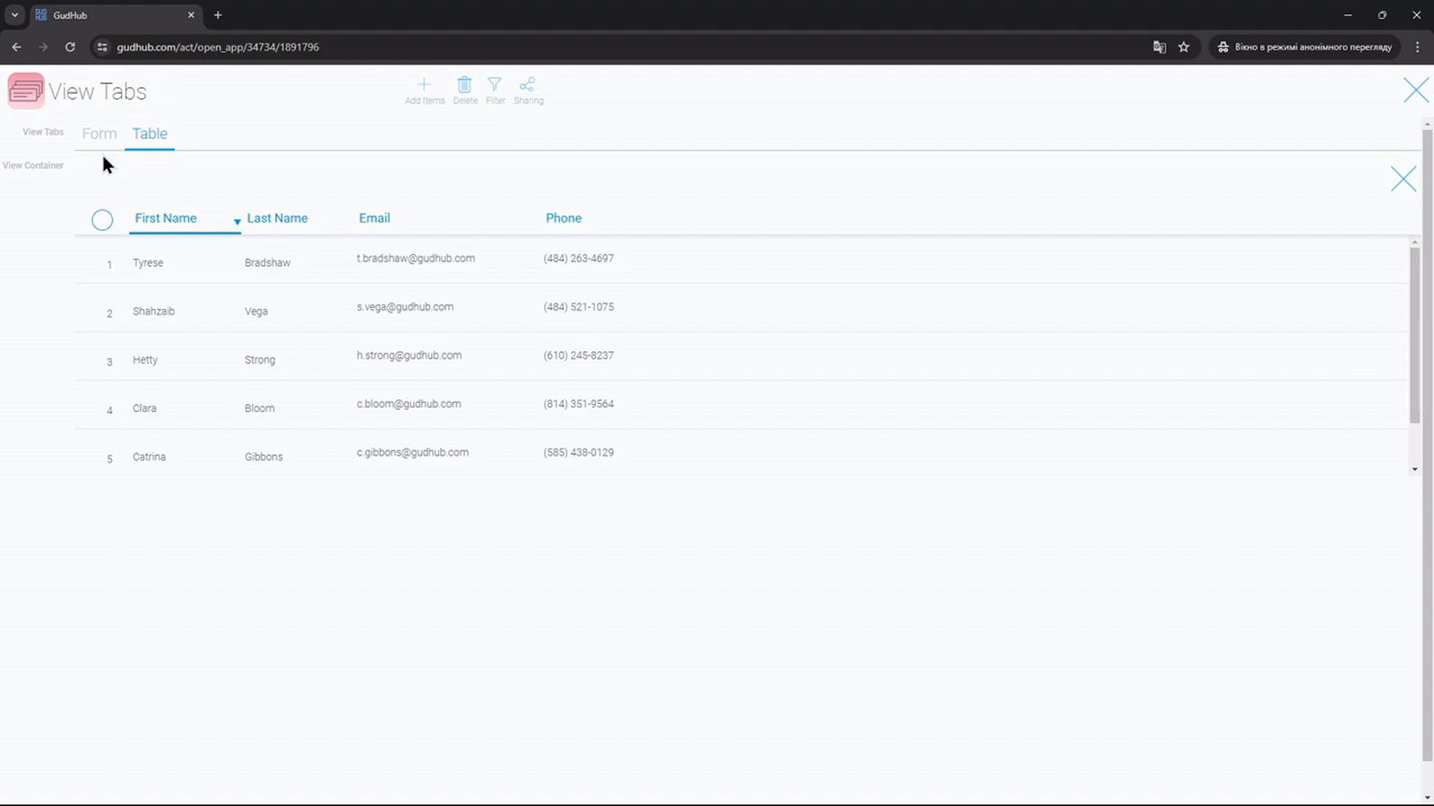Click the Hetty first name cell
This screenshot has height=806, width=1434.
click(x=145, y=359)
